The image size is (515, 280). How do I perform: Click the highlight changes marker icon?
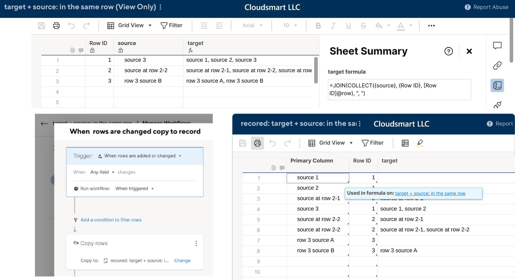(420, 143)
